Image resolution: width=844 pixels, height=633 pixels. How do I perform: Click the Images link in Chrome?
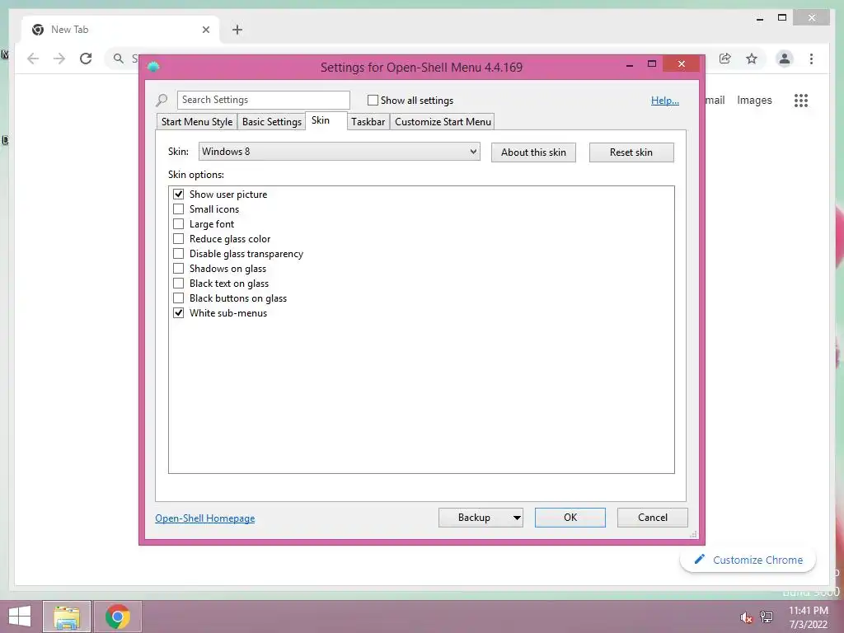point(754,100)
